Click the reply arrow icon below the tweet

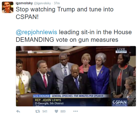click(18, 111)
